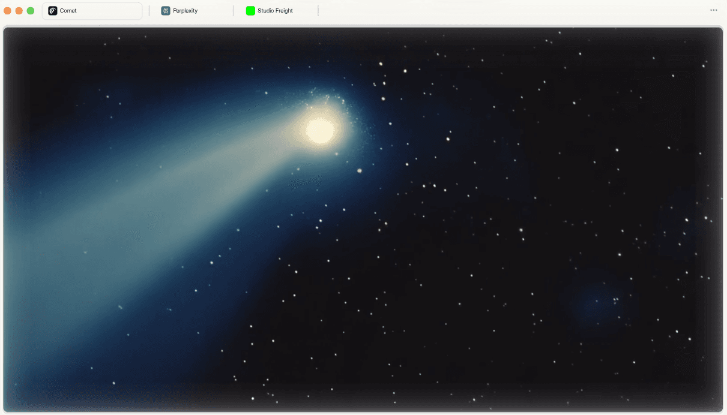Click the empty space in the tab strip
Screen dimensions: 727x415
[480, 10]
